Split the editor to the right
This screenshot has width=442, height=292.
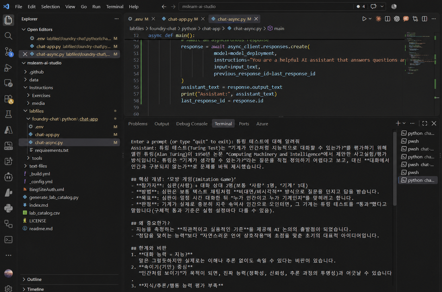click(425, 19)
